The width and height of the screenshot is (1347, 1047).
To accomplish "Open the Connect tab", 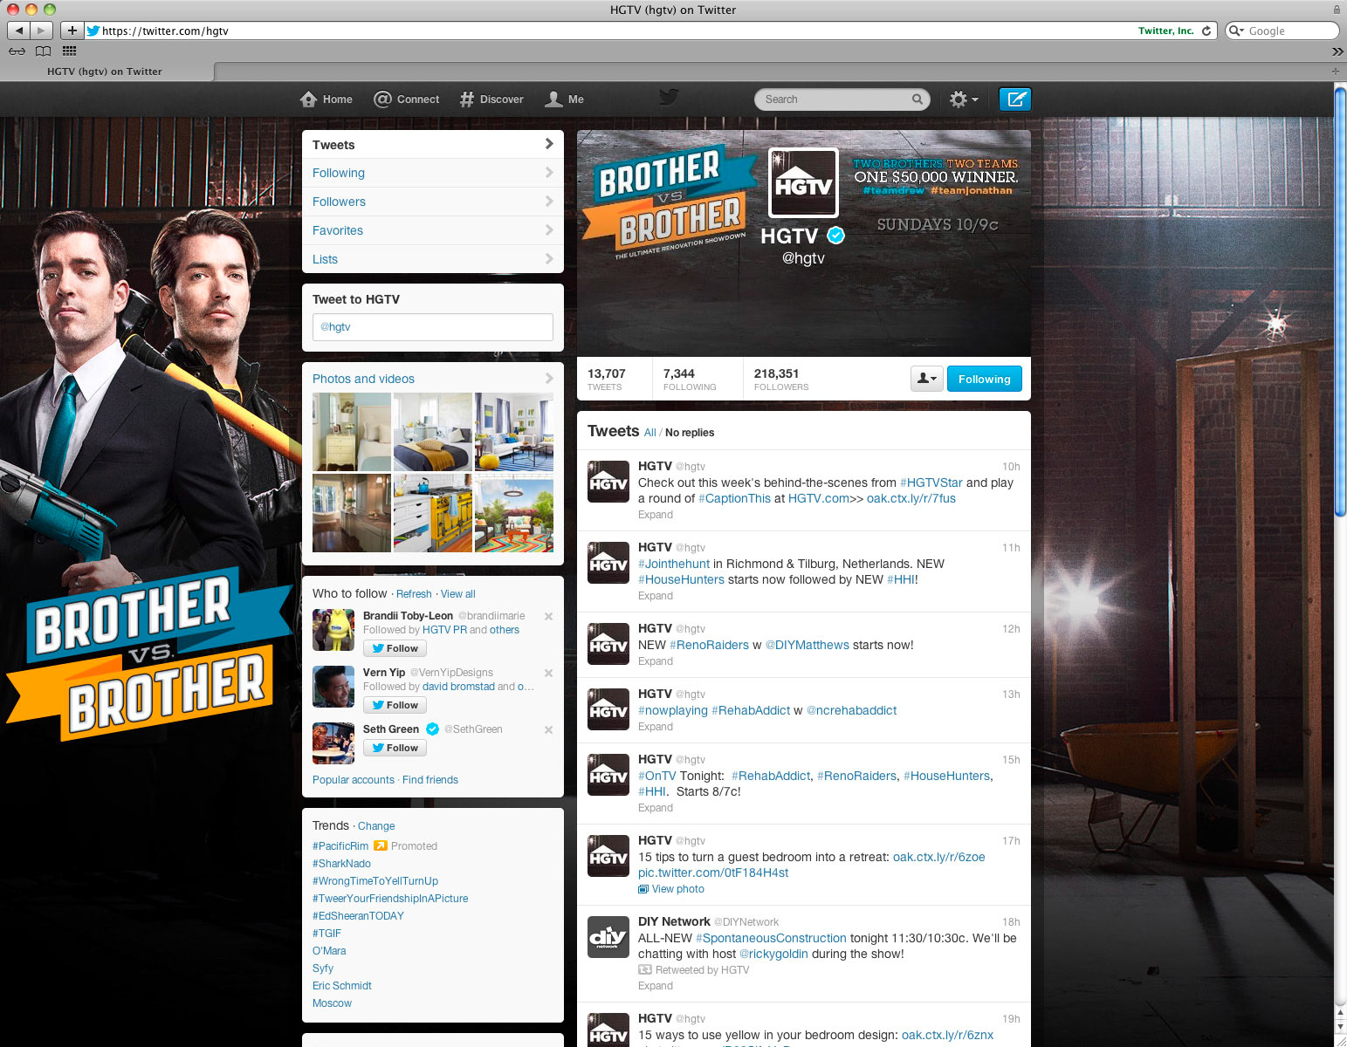I will [x=407, y=99].
